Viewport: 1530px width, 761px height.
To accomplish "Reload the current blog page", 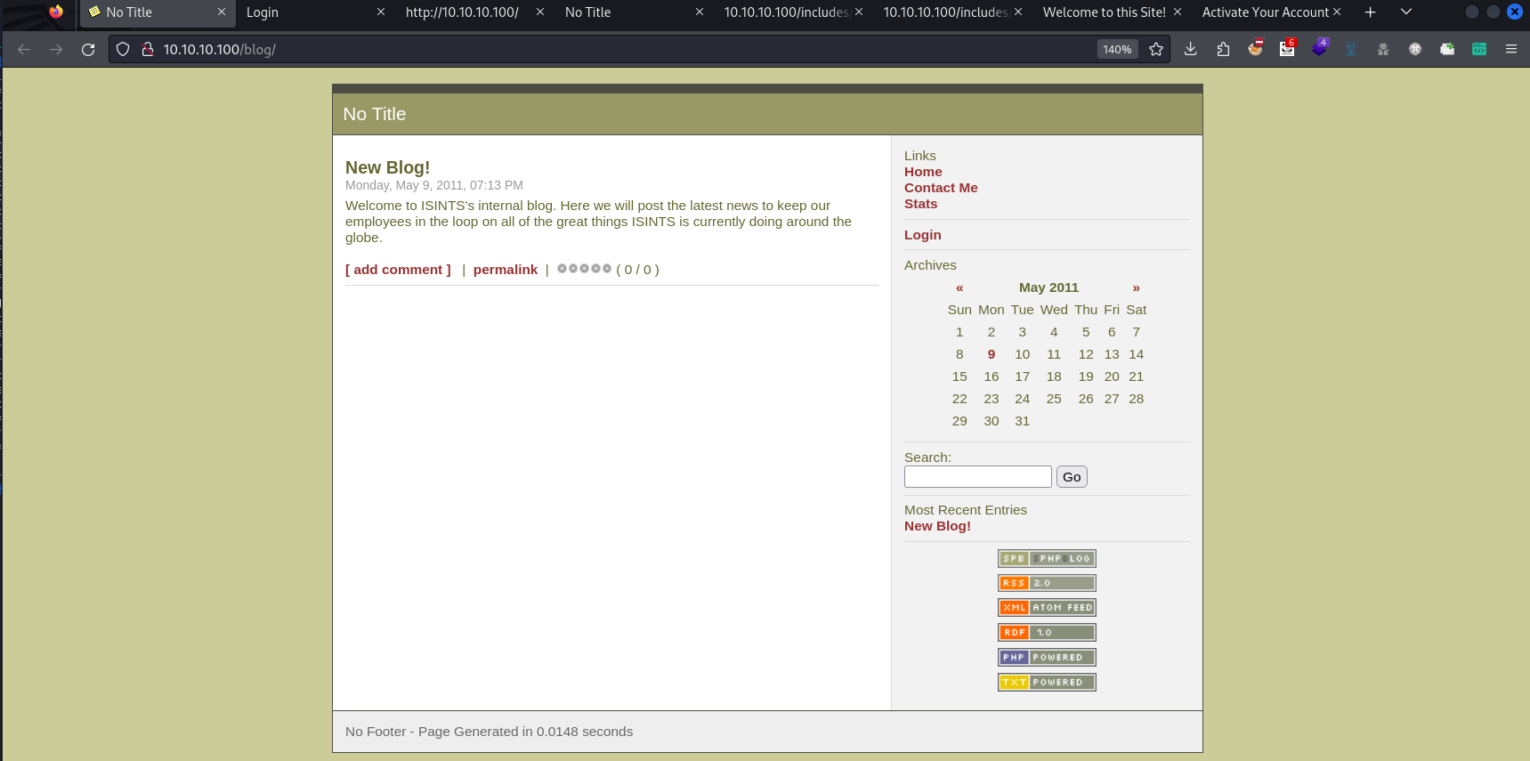I will 88,49.
